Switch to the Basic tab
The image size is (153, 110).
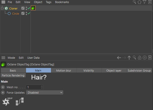[13, 70]
